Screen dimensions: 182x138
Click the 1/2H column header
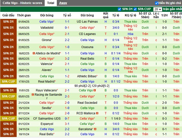click(165, 15)
